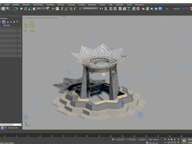This screenshot has height=144, width=192.
Task: Open the Arnold menu
Action: [x=129, y=5]
